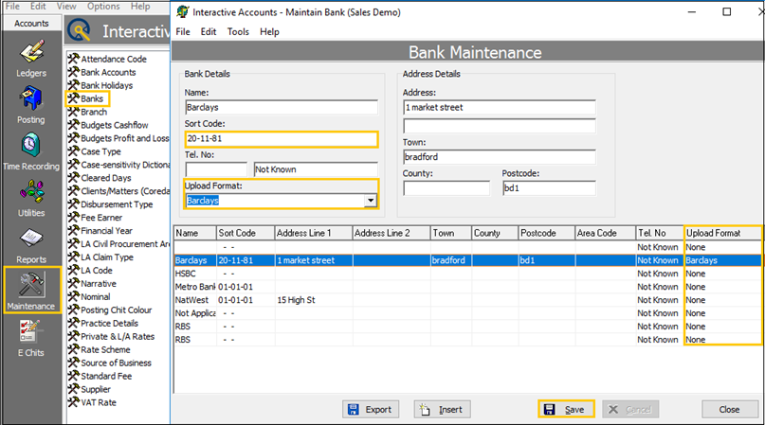Select the Maintenance hammer icon
The height and width of the screenshot is (425, 765).
tap(31, 285)
